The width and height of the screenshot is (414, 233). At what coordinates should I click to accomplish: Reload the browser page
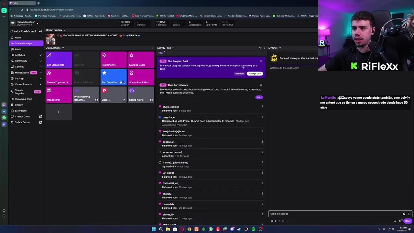22,10
